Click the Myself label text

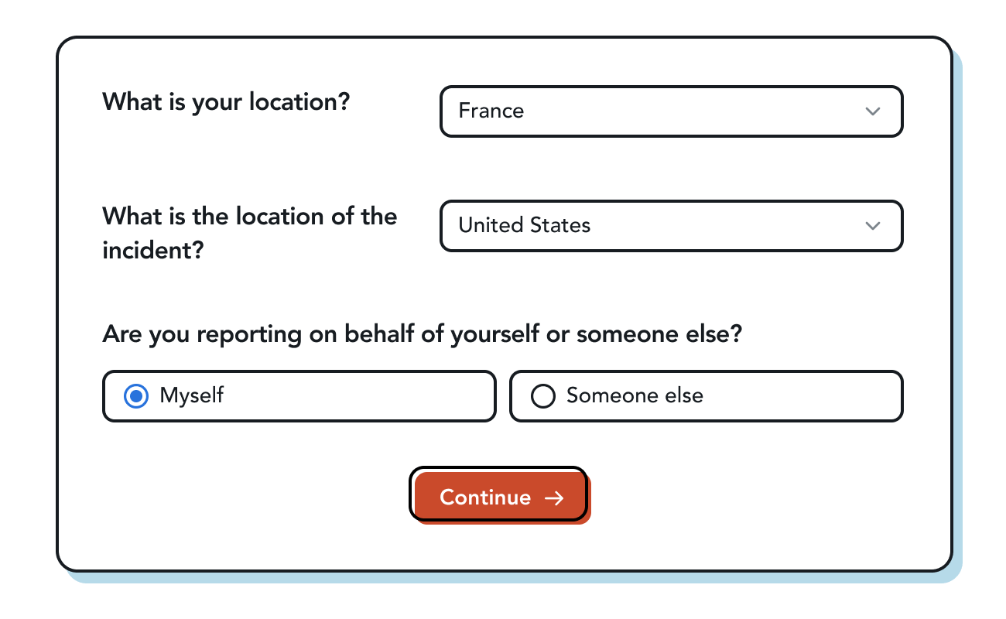(191, 396)
